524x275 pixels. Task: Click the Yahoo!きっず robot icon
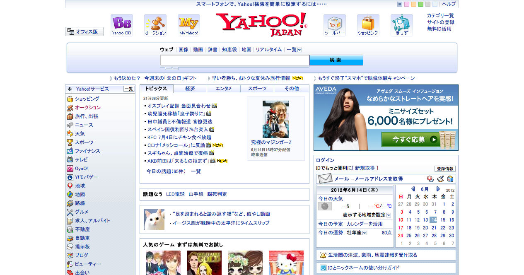[x=401, y=25]
